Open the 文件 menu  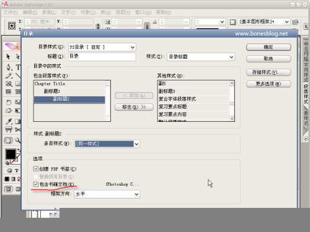pyautogui.click(x=11, y=12)
